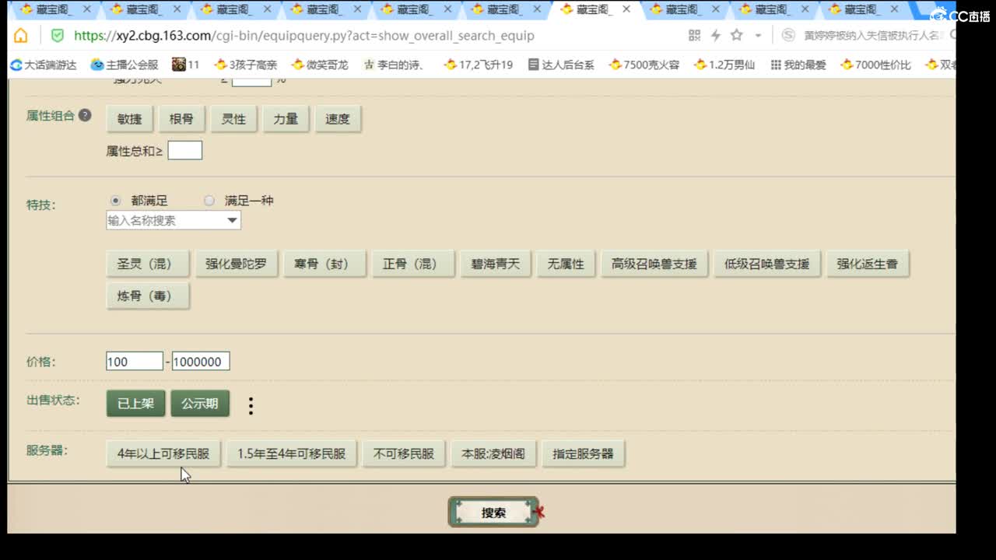Click the QR code icon near address bar
996x560 pixels.
point(693,36)
